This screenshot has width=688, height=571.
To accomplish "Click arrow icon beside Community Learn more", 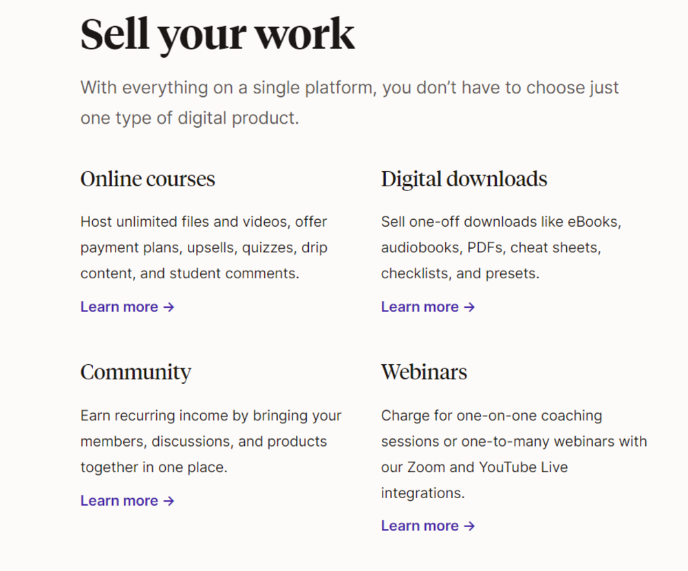I will [x=169, y=501].
